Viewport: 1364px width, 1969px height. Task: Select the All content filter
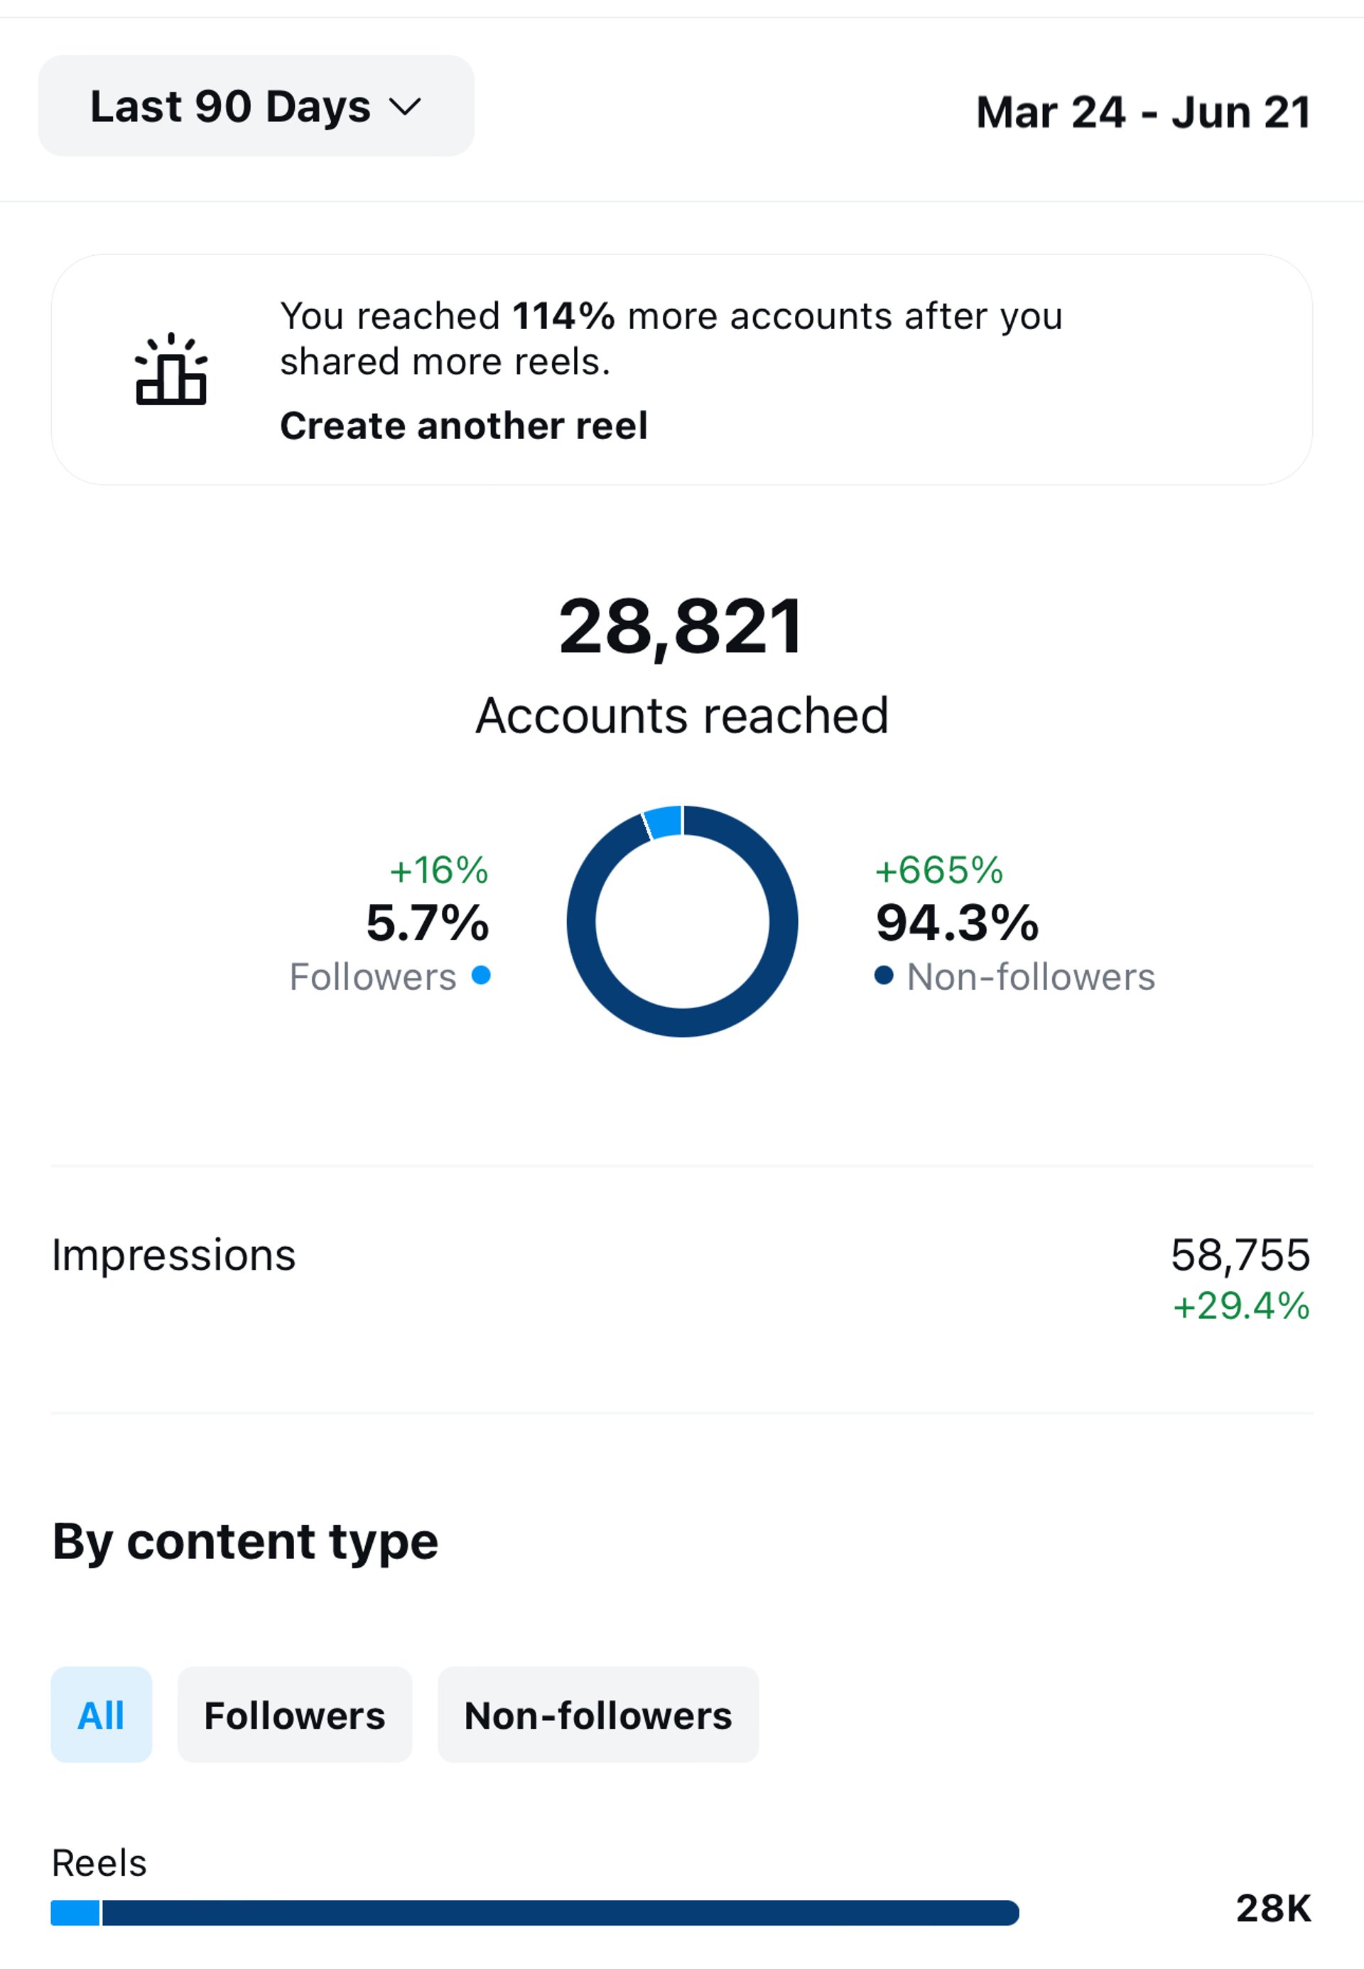102,1715
